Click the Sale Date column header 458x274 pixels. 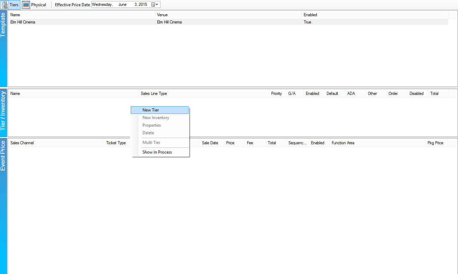coord(212,143)
